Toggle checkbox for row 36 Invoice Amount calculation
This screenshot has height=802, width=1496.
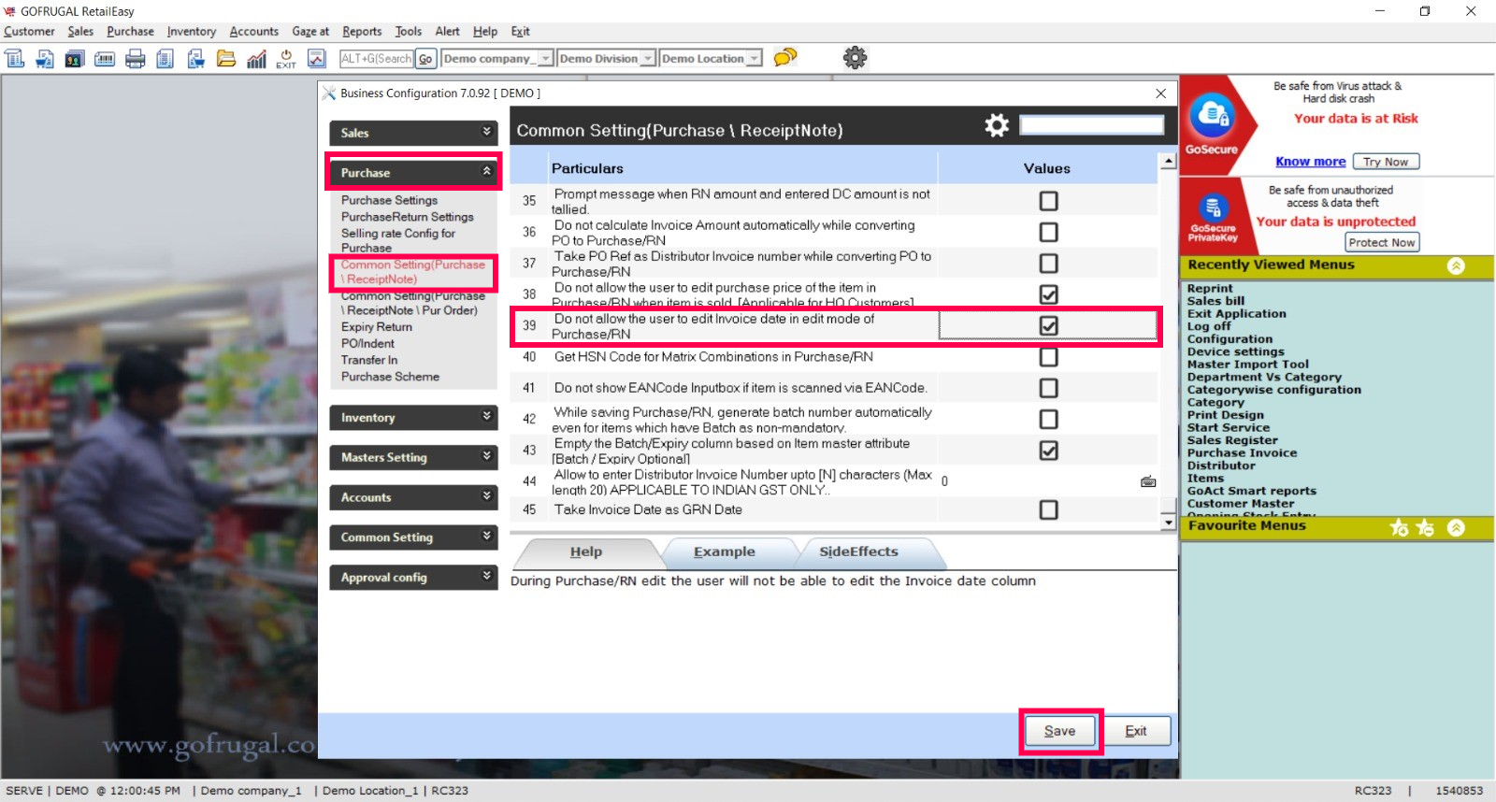[1049, 232]
